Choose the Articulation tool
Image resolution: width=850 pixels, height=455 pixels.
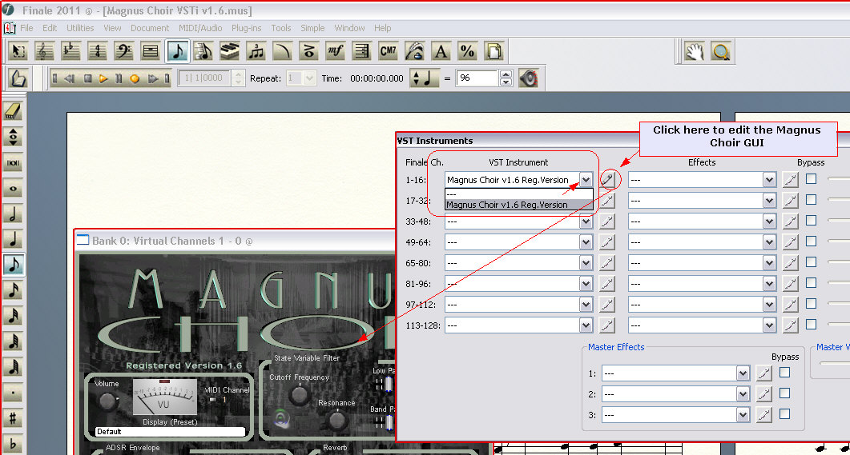309,51
